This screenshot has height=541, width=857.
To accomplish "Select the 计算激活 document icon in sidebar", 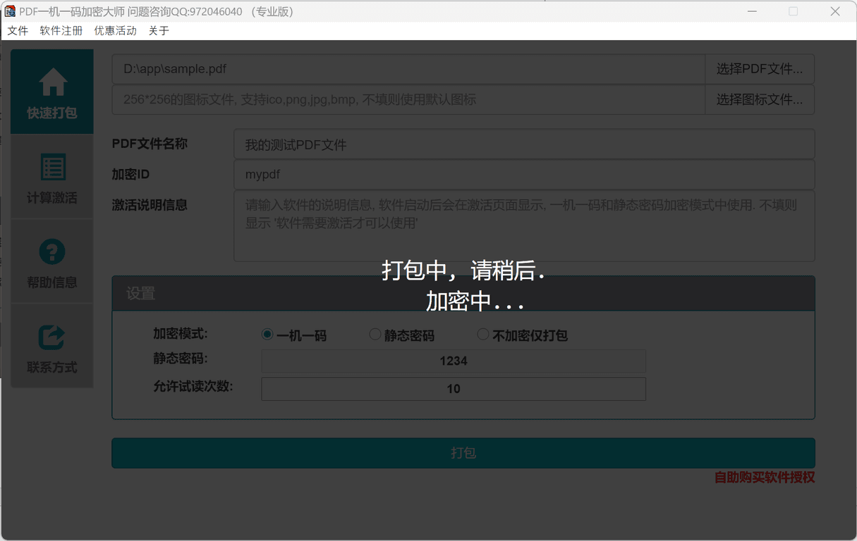I will coord(51,176).
